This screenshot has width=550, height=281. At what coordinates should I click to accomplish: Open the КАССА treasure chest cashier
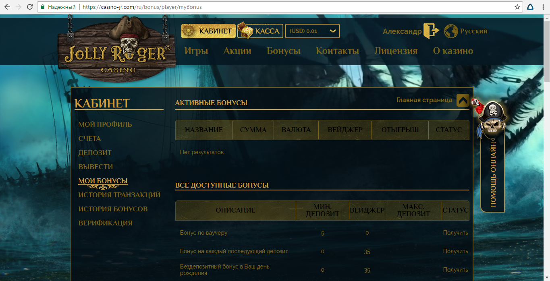click(x=259, y=31)
